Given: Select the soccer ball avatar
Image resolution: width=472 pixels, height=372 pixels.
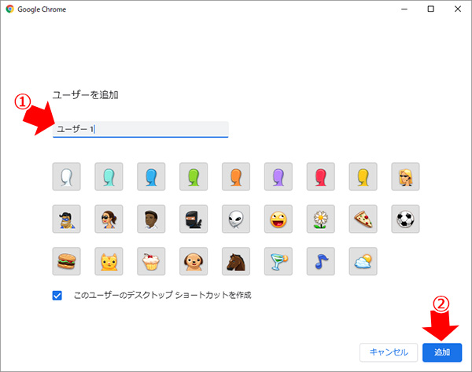Looking at the screenshot, I should click(x=406, y=218).
